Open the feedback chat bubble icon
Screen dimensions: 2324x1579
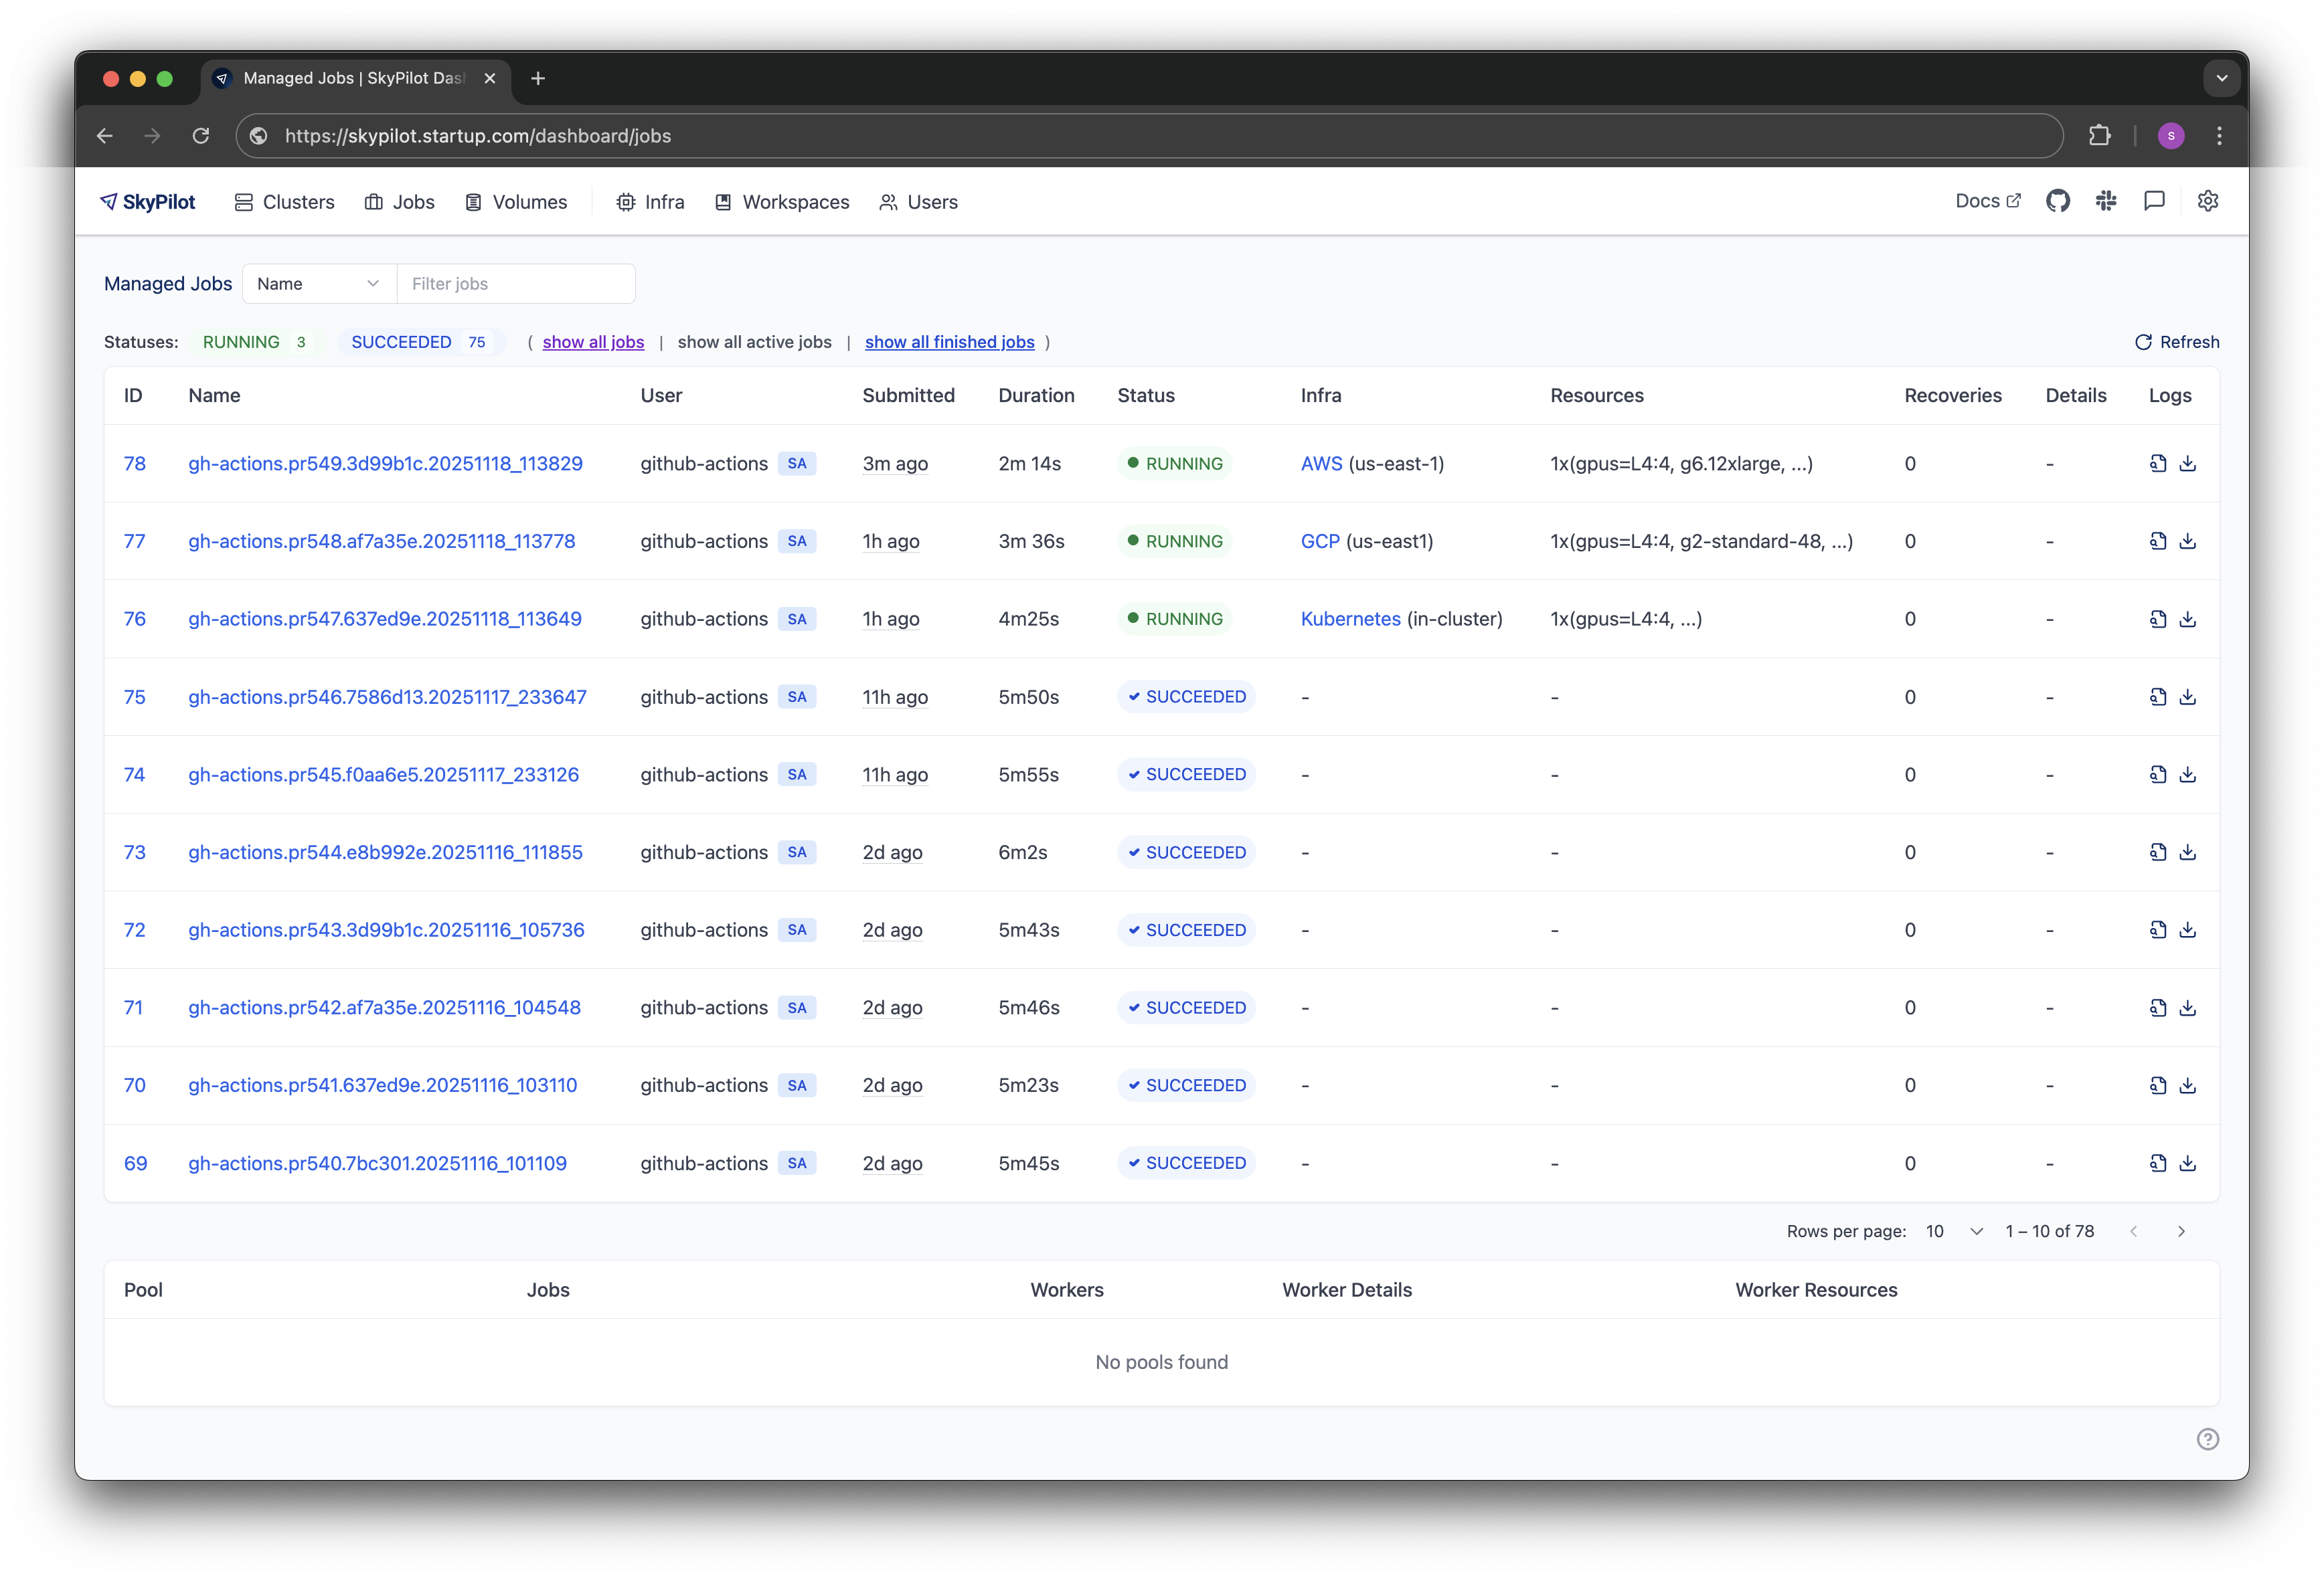(x=2153, y=201)
